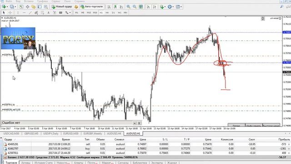Switch chart to candlesticks mode
The image size is (291, 164).
coord(115,7)
